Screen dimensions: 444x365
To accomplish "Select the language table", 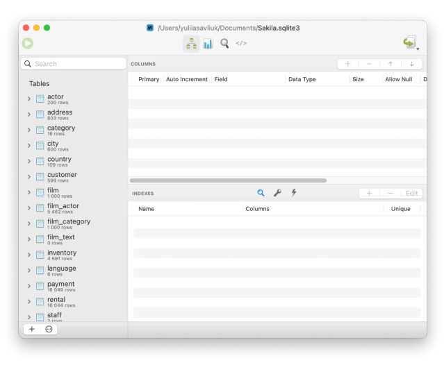I will tap(74, 271).
